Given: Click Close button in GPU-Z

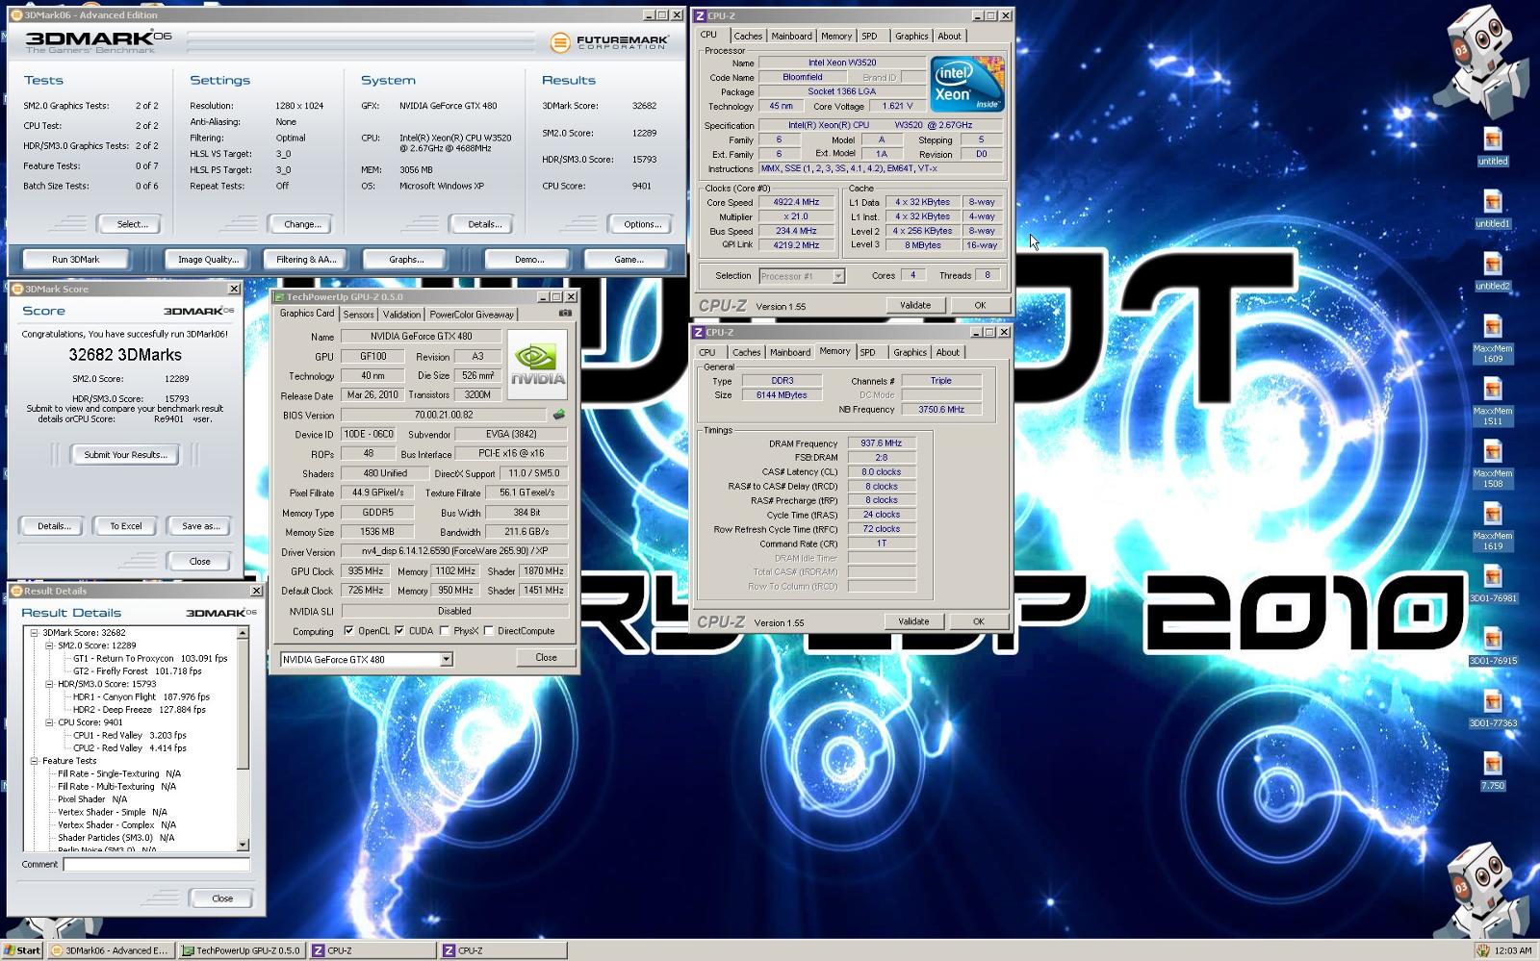Looking at the screenshot, I should [546, 658].
